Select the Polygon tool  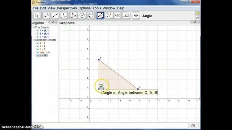[73, 16]
